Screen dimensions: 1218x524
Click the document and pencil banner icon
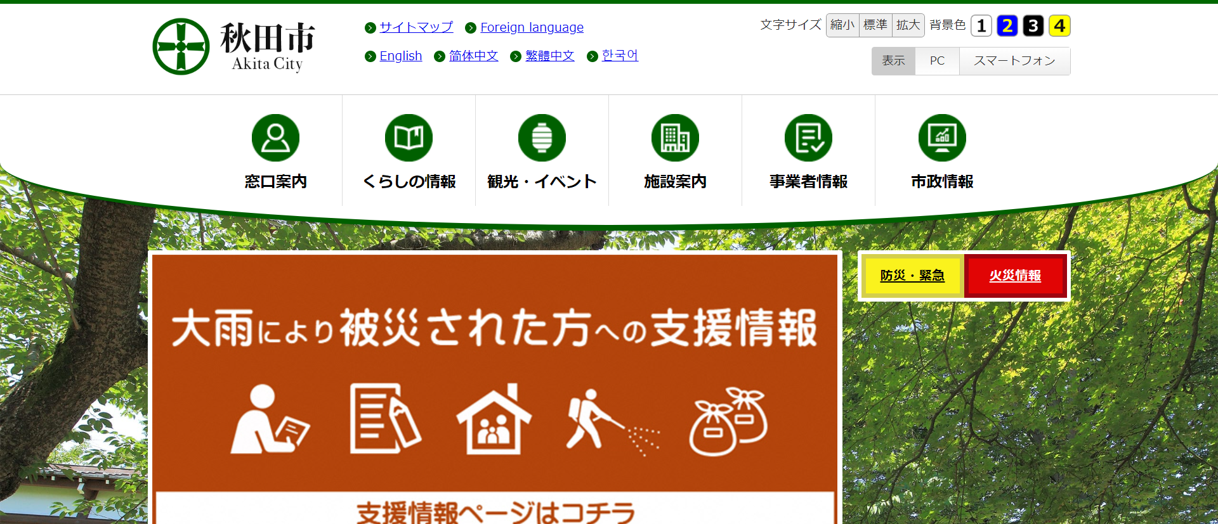point(386,418)
